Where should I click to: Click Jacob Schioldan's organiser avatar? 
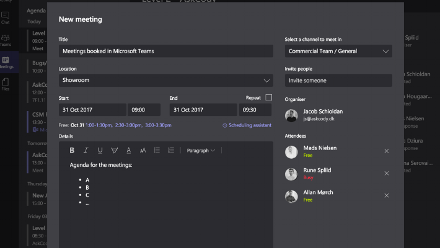291,115
